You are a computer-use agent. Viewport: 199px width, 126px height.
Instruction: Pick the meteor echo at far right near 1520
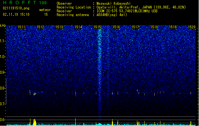(191, 93)
